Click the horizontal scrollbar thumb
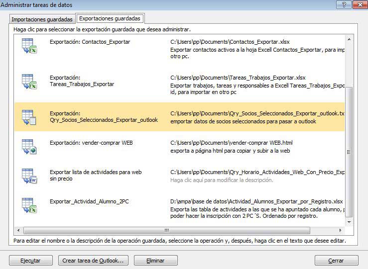This screenshot has width=368, height=269. [167, 231]
